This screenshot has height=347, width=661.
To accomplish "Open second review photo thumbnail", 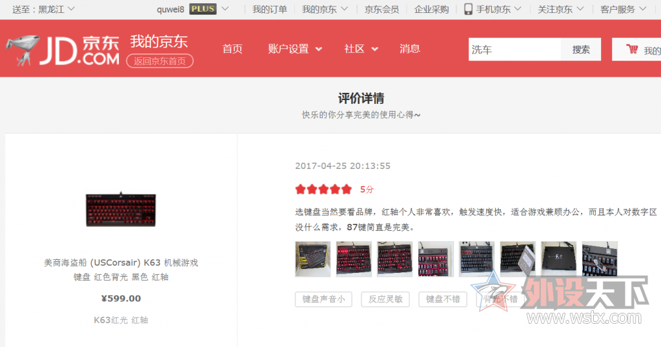I will (354, 259).
